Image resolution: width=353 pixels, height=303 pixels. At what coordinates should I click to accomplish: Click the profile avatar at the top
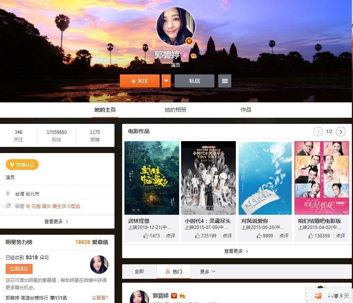coord(176,26)
